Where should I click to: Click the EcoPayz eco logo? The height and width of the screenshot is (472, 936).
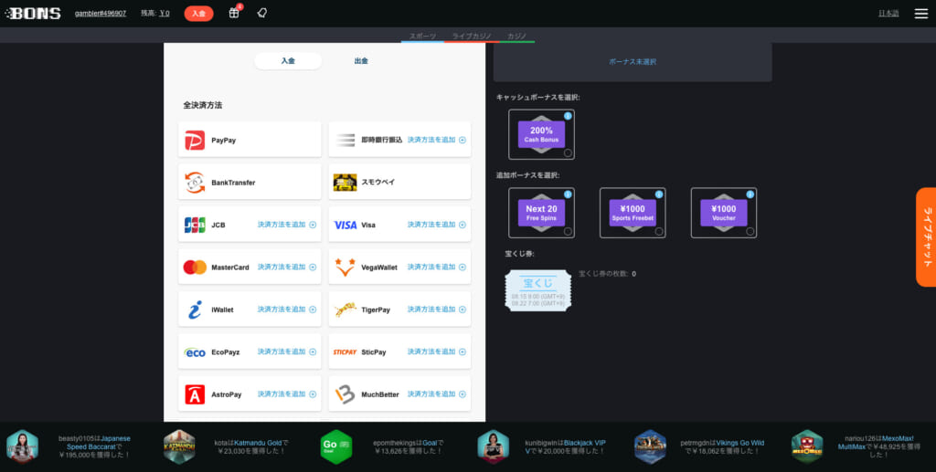point(195,352)
